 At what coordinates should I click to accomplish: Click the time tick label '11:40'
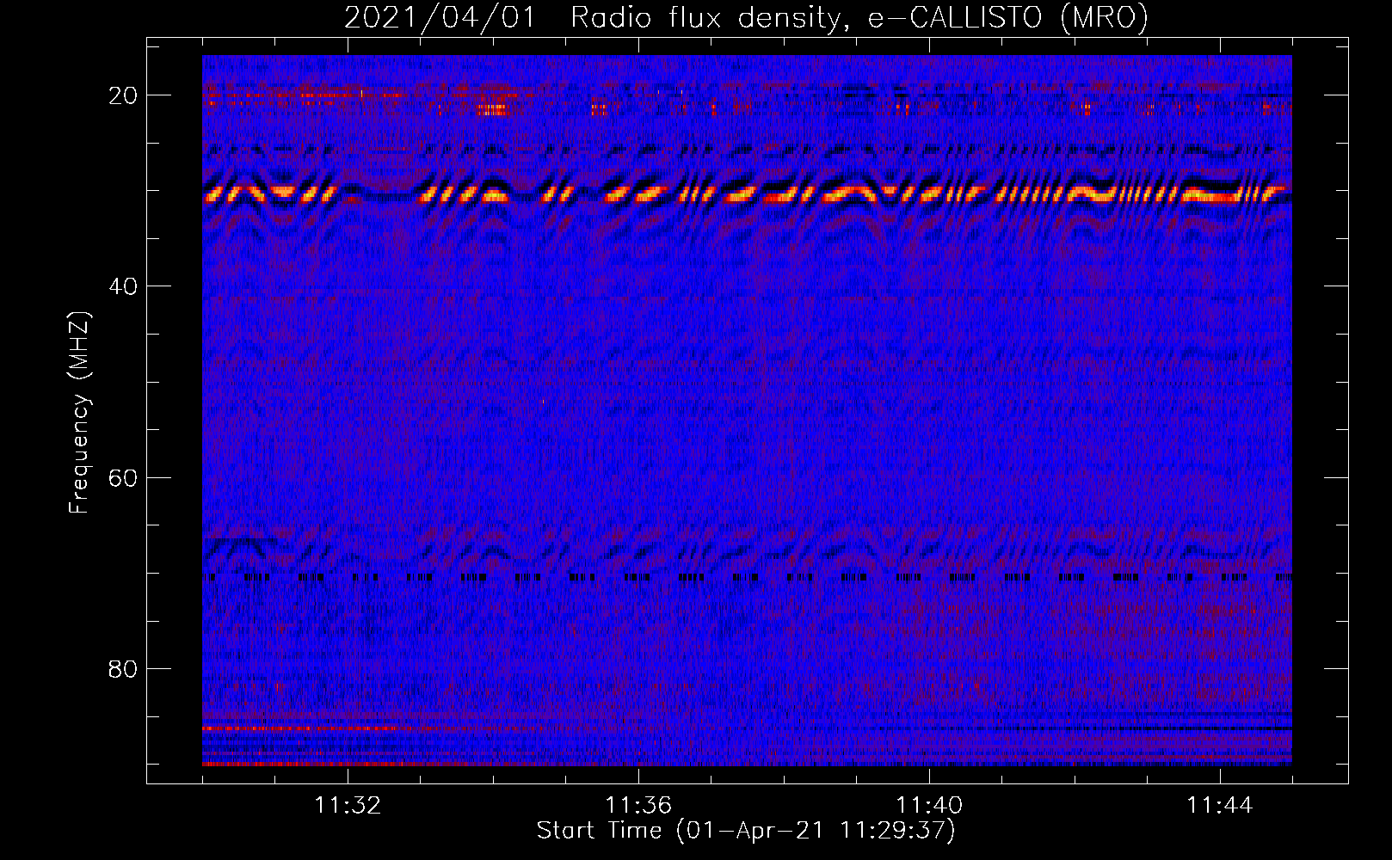point(929,806)
